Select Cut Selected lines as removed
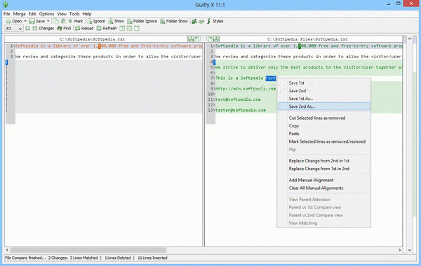421x266 pixels. (323, 118)
